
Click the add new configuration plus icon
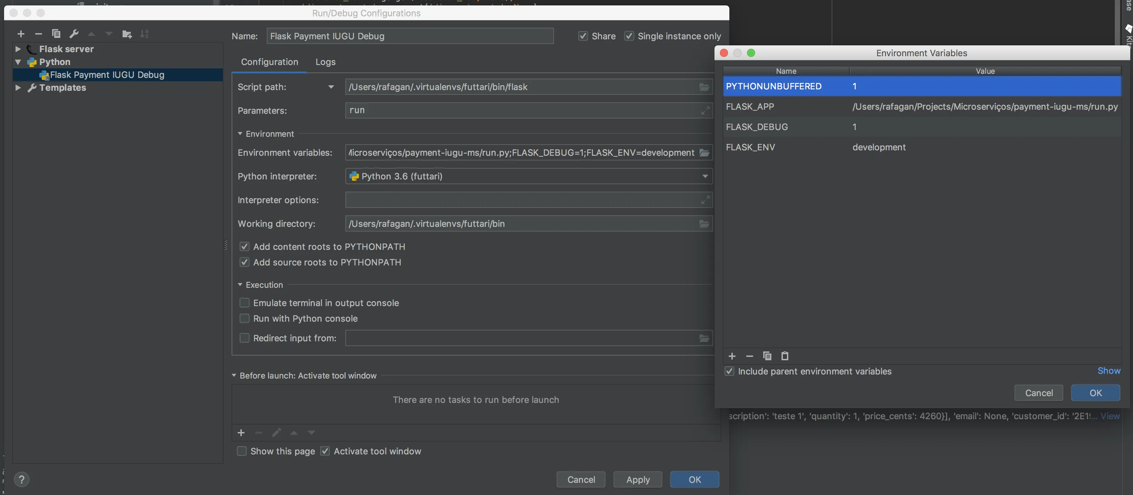tap(21, 34)
